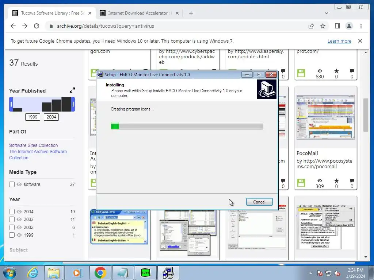Viewport: 374px width, 280px height.
Task: Switch to Google Chrome in the taskbar
Action: click(x=100, y=273)
